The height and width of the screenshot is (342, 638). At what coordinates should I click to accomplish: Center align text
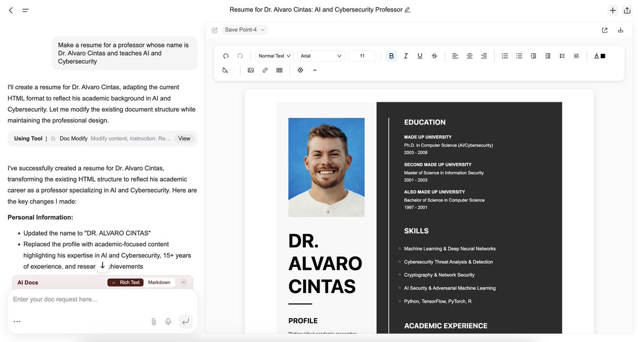coord(469,56)
